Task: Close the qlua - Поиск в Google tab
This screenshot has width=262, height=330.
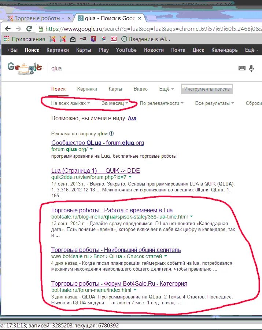Action: pos(139,19)
